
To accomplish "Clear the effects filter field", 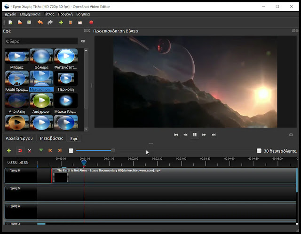I will (x=83, y=41).
